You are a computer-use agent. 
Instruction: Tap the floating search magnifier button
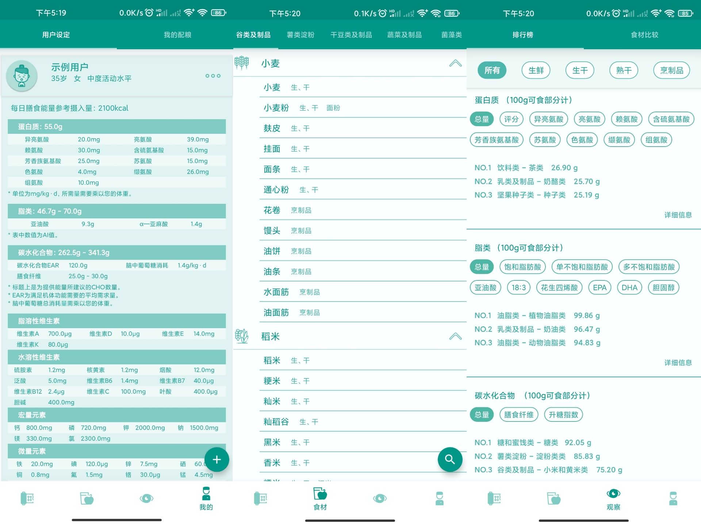450,459
